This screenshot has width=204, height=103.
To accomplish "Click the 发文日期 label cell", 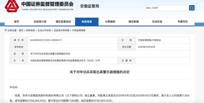I will click(126, 47).
